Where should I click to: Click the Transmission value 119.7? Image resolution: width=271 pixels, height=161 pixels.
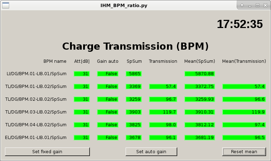coord(163,112)
